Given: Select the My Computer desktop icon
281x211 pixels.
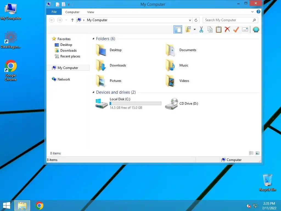Looking at the screenshot, I should click(11, 11).
